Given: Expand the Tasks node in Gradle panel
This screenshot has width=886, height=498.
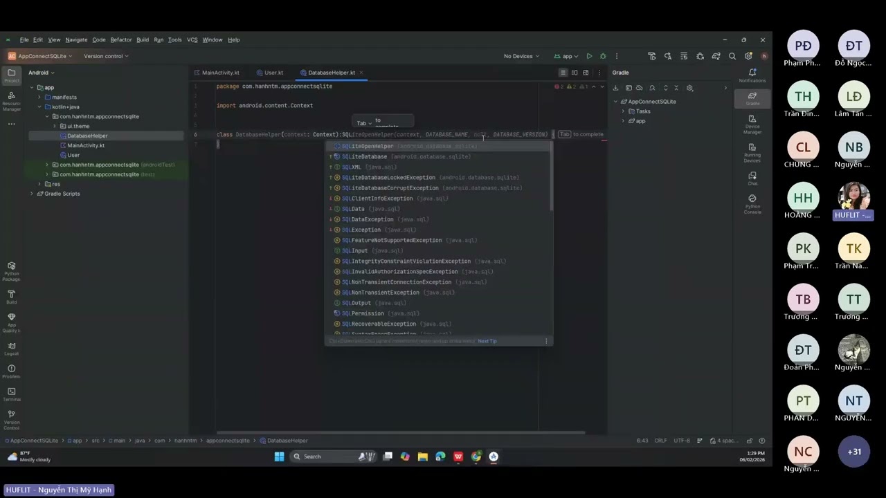Looking at the screenshot, I should (x=623, y=111).
